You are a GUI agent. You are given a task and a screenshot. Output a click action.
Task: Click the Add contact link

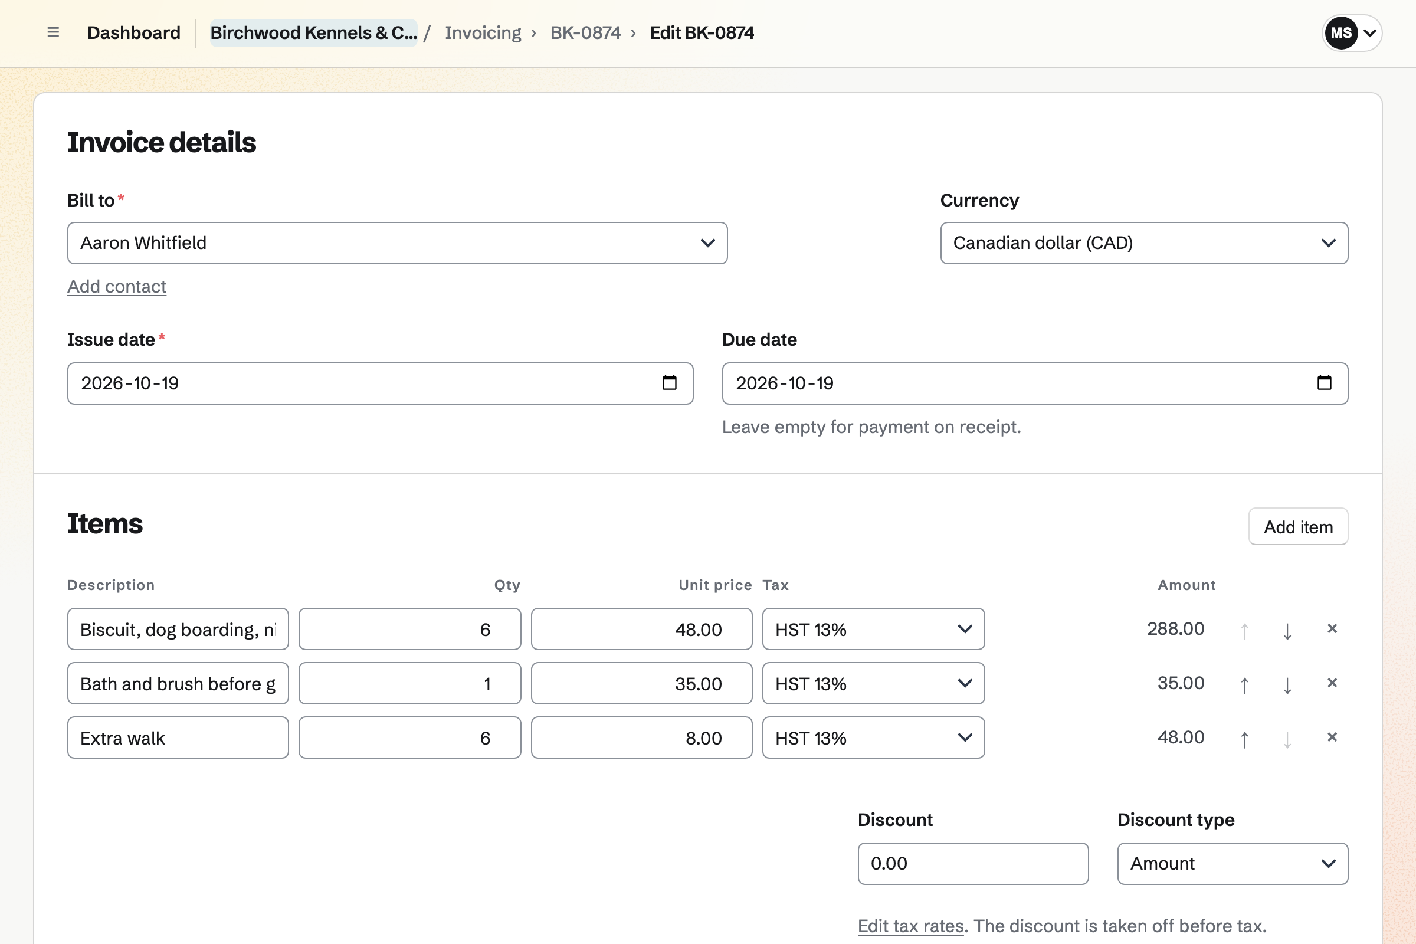pyautogui.click(x=117, y=287)
